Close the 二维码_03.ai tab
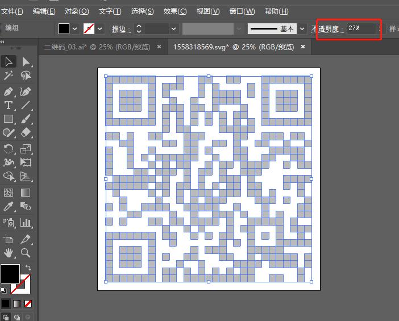399x321 pixels. point(159,47)
